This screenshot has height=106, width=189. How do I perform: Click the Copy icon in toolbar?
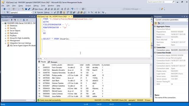pyautogui.click(x=65, y=9)
